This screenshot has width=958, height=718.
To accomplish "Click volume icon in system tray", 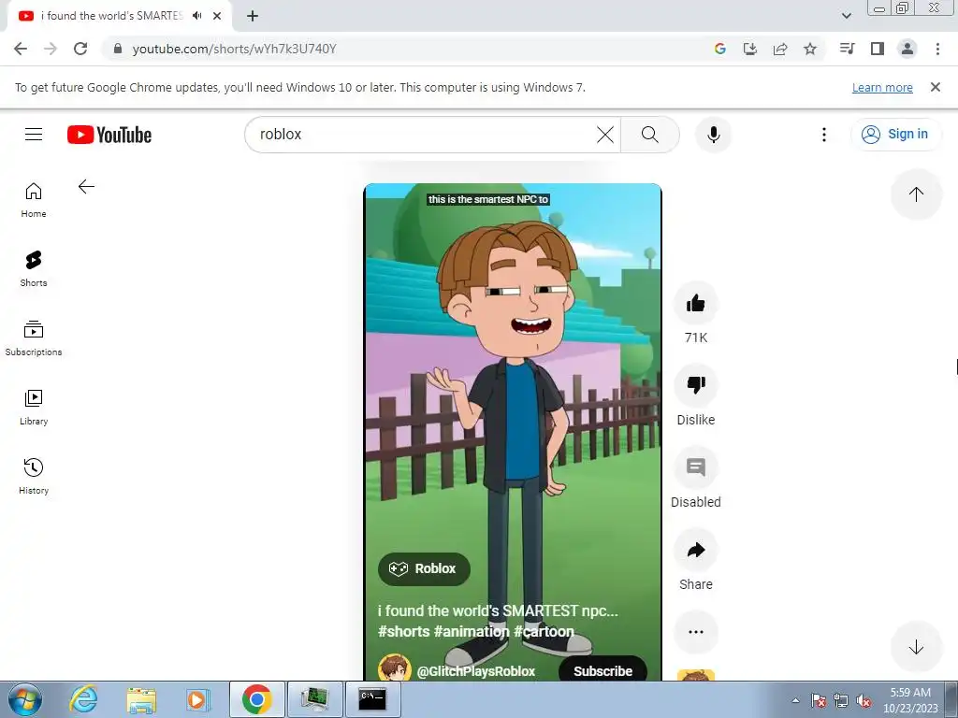I will click(x=864, y=700).
